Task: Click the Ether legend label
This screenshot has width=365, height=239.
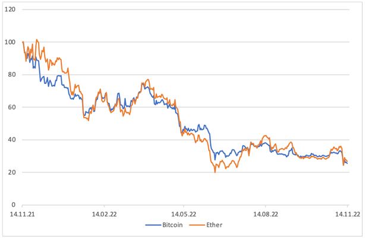Action: pyautogui.click(x=215, y=225)
